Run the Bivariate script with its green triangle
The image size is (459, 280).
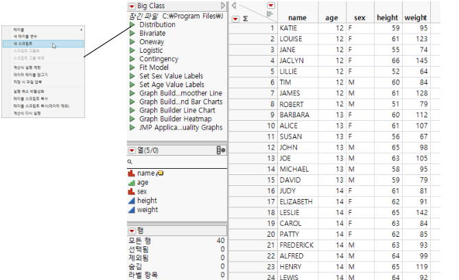132,33
